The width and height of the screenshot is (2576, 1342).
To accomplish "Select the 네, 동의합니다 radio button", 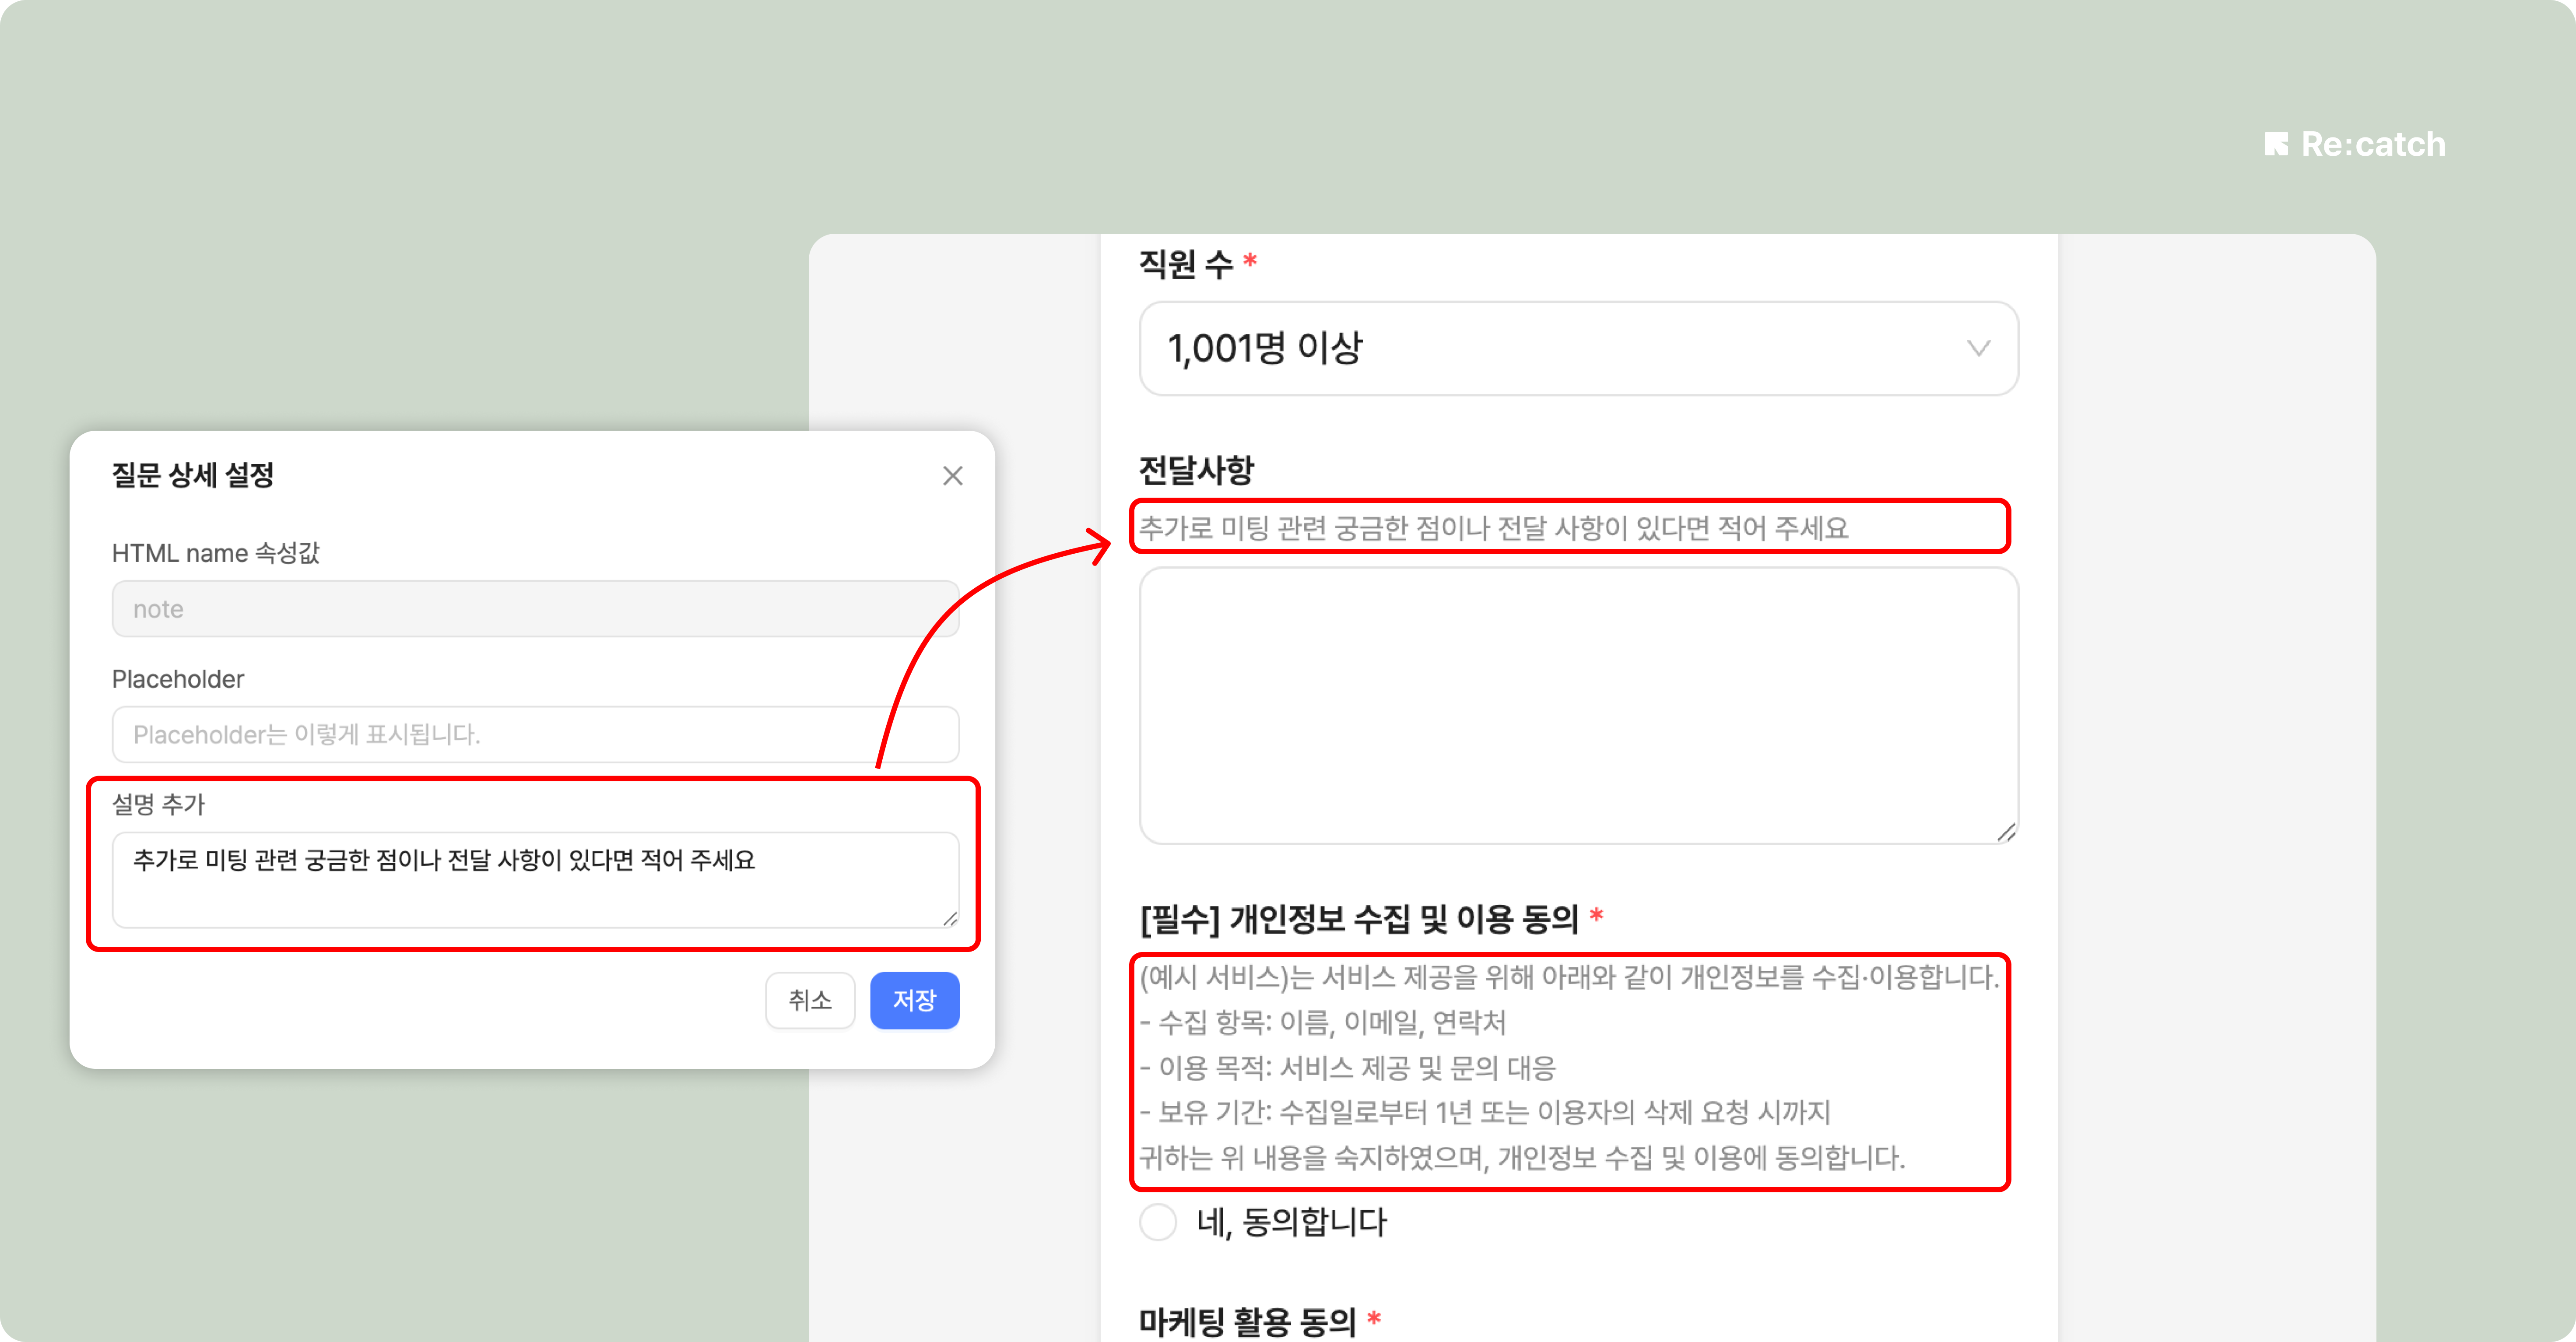I will [1158, 1222].
